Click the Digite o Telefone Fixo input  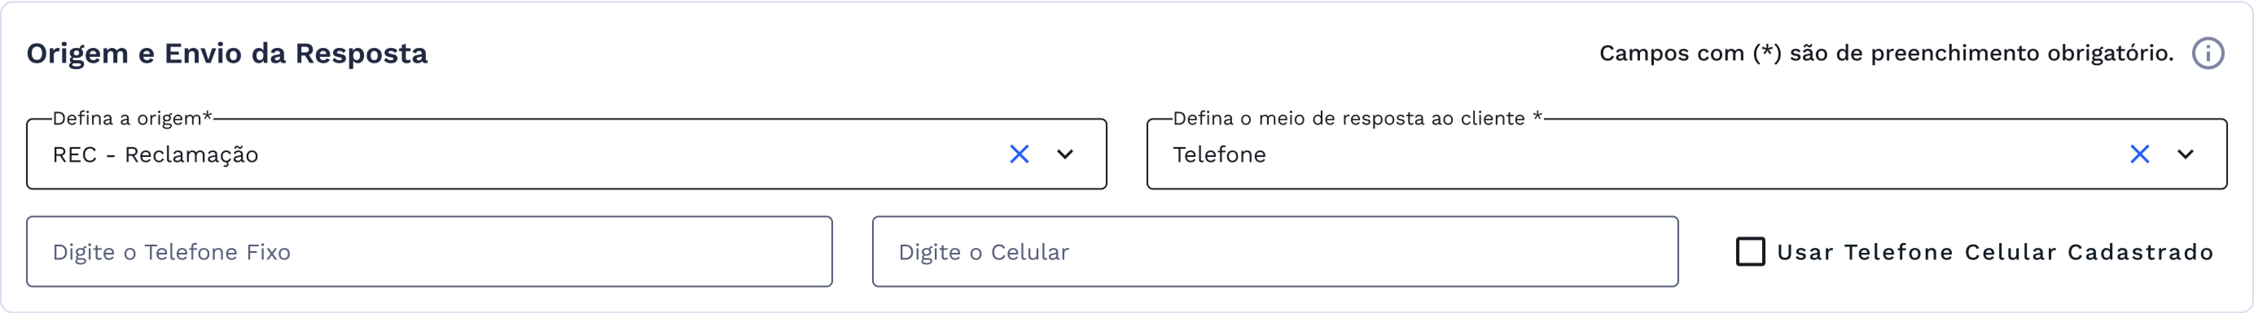coord(429,252)
